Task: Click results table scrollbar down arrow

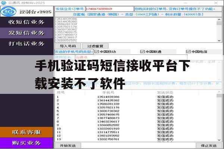Action: (219, 140)
